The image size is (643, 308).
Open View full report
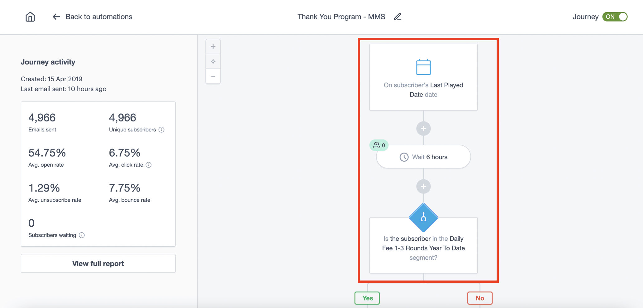(x=98, y=263)
